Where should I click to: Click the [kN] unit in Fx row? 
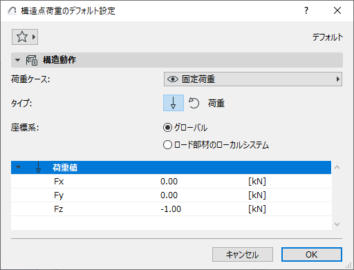point(257,182)
